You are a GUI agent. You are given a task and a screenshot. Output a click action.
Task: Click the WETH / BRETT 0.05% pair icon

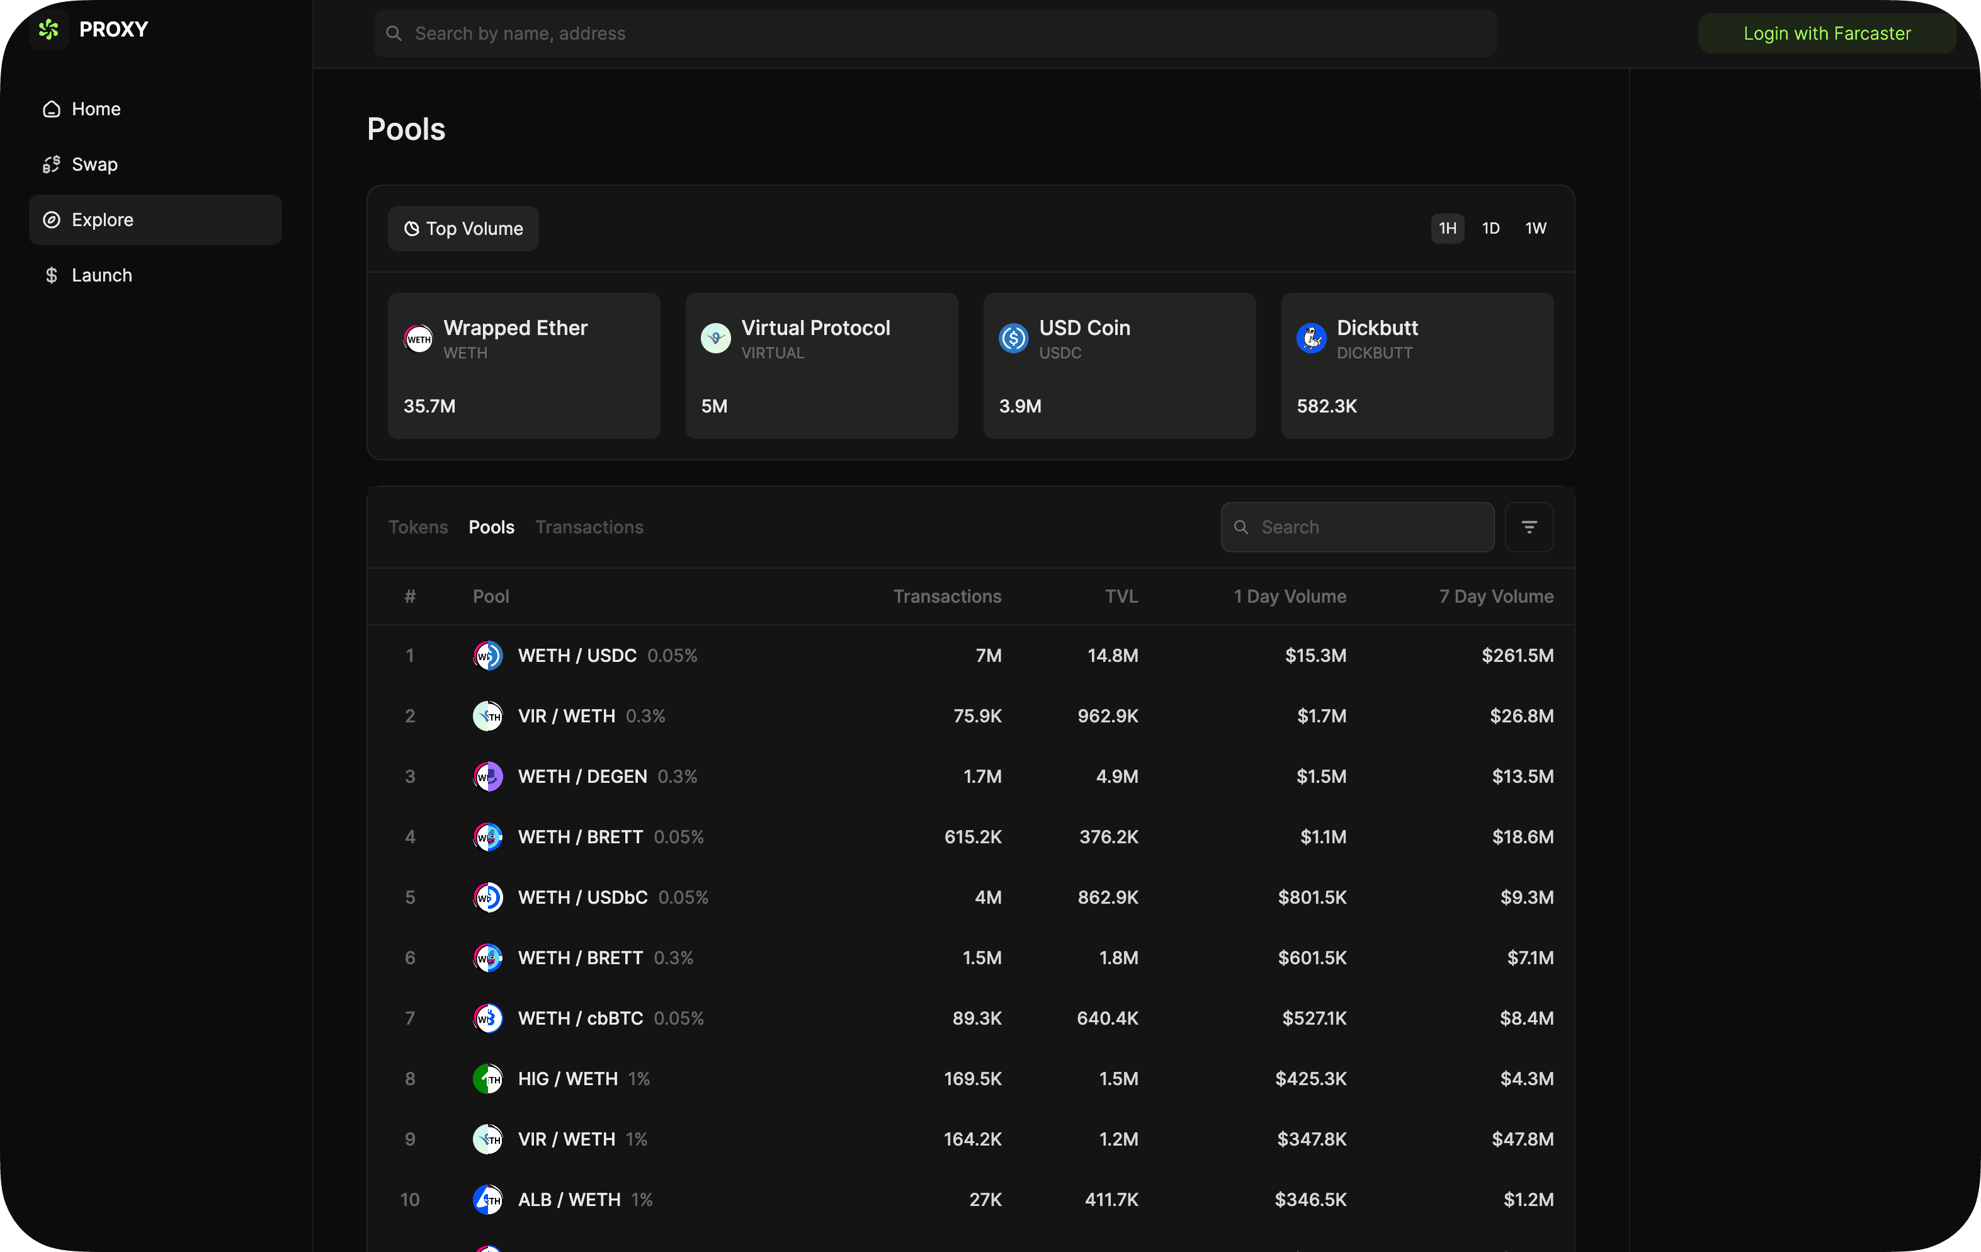pyautogui.click(x=488, y=838)
